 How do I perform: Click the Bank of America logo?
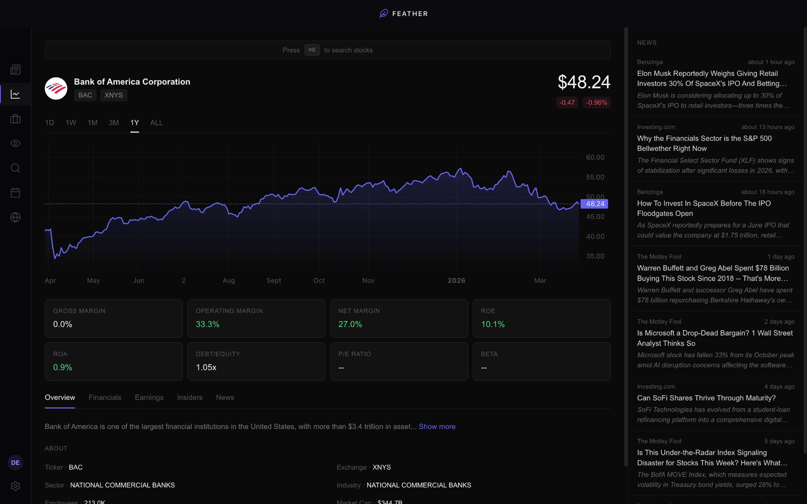point(56,89)
